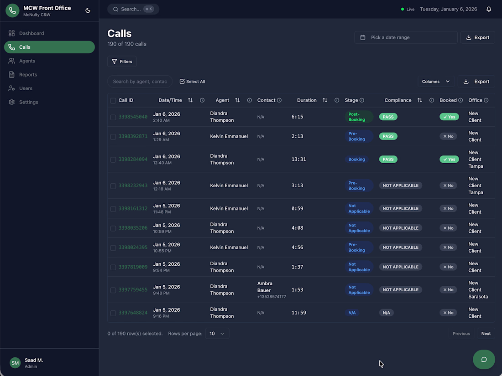The image size is (502, 376).
Task: Click the Live status indicator
Action: (408, 9)
